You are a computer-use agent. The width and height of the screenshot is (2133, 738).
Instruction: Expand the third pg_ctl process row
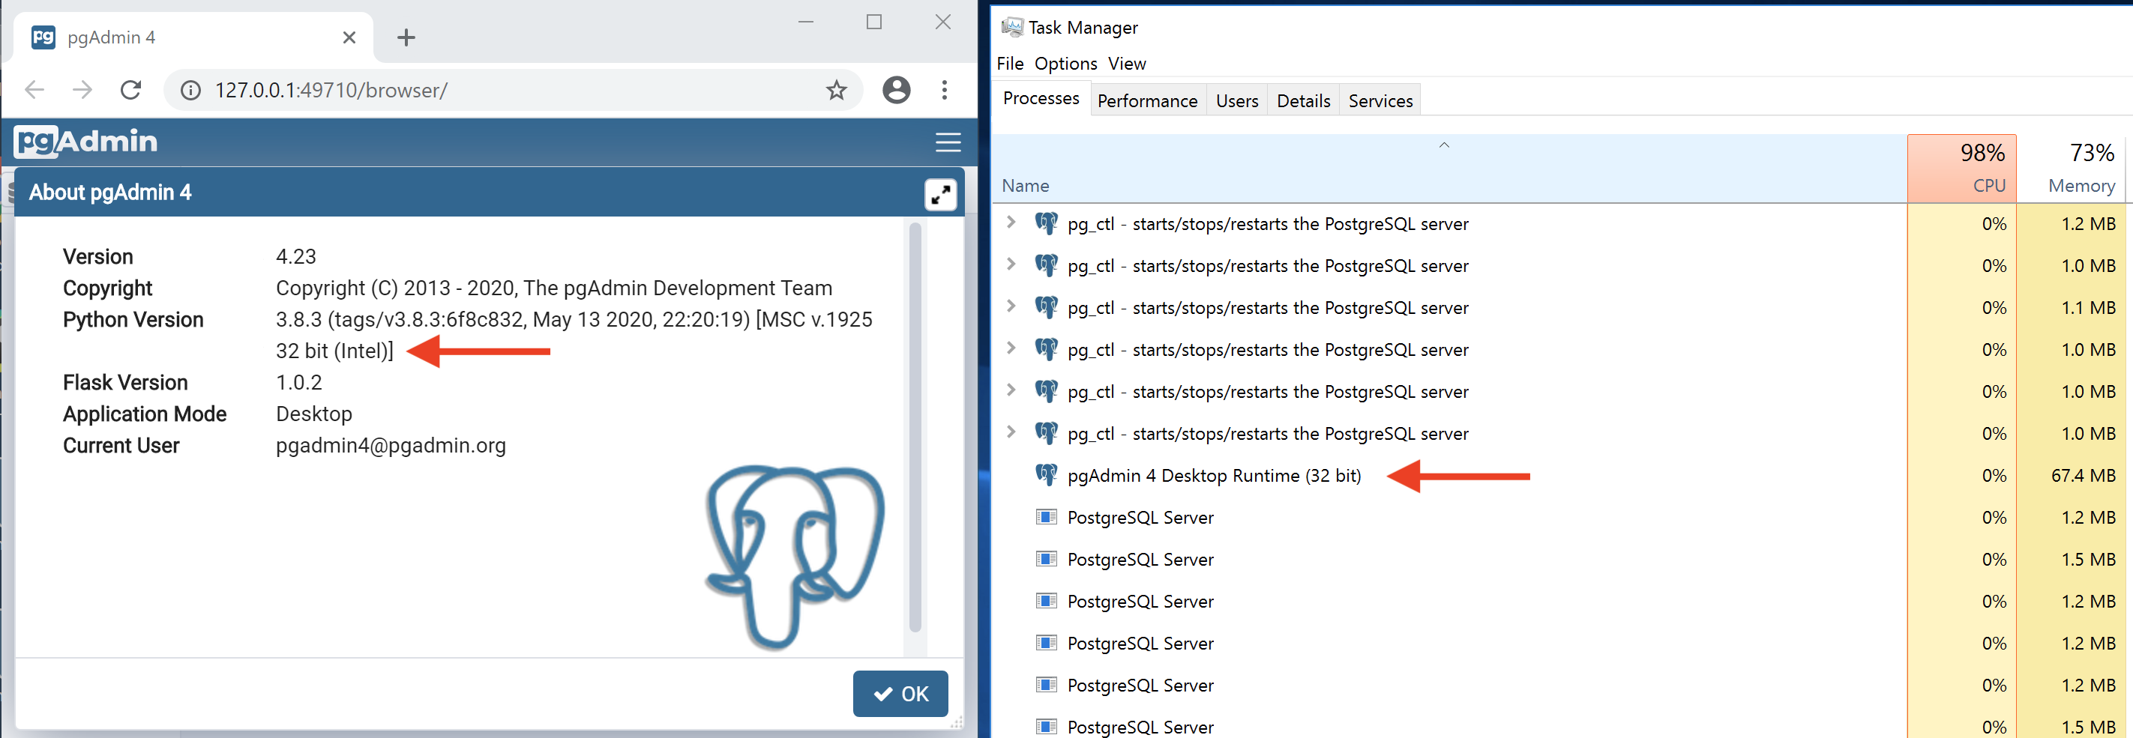pos(1010,306)
